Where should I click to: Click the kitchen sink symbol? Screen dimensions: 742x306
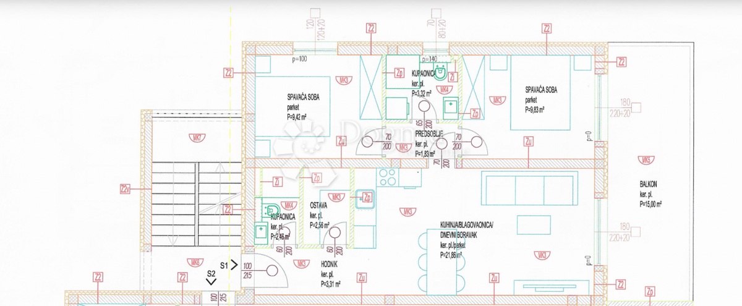point(362,197)
